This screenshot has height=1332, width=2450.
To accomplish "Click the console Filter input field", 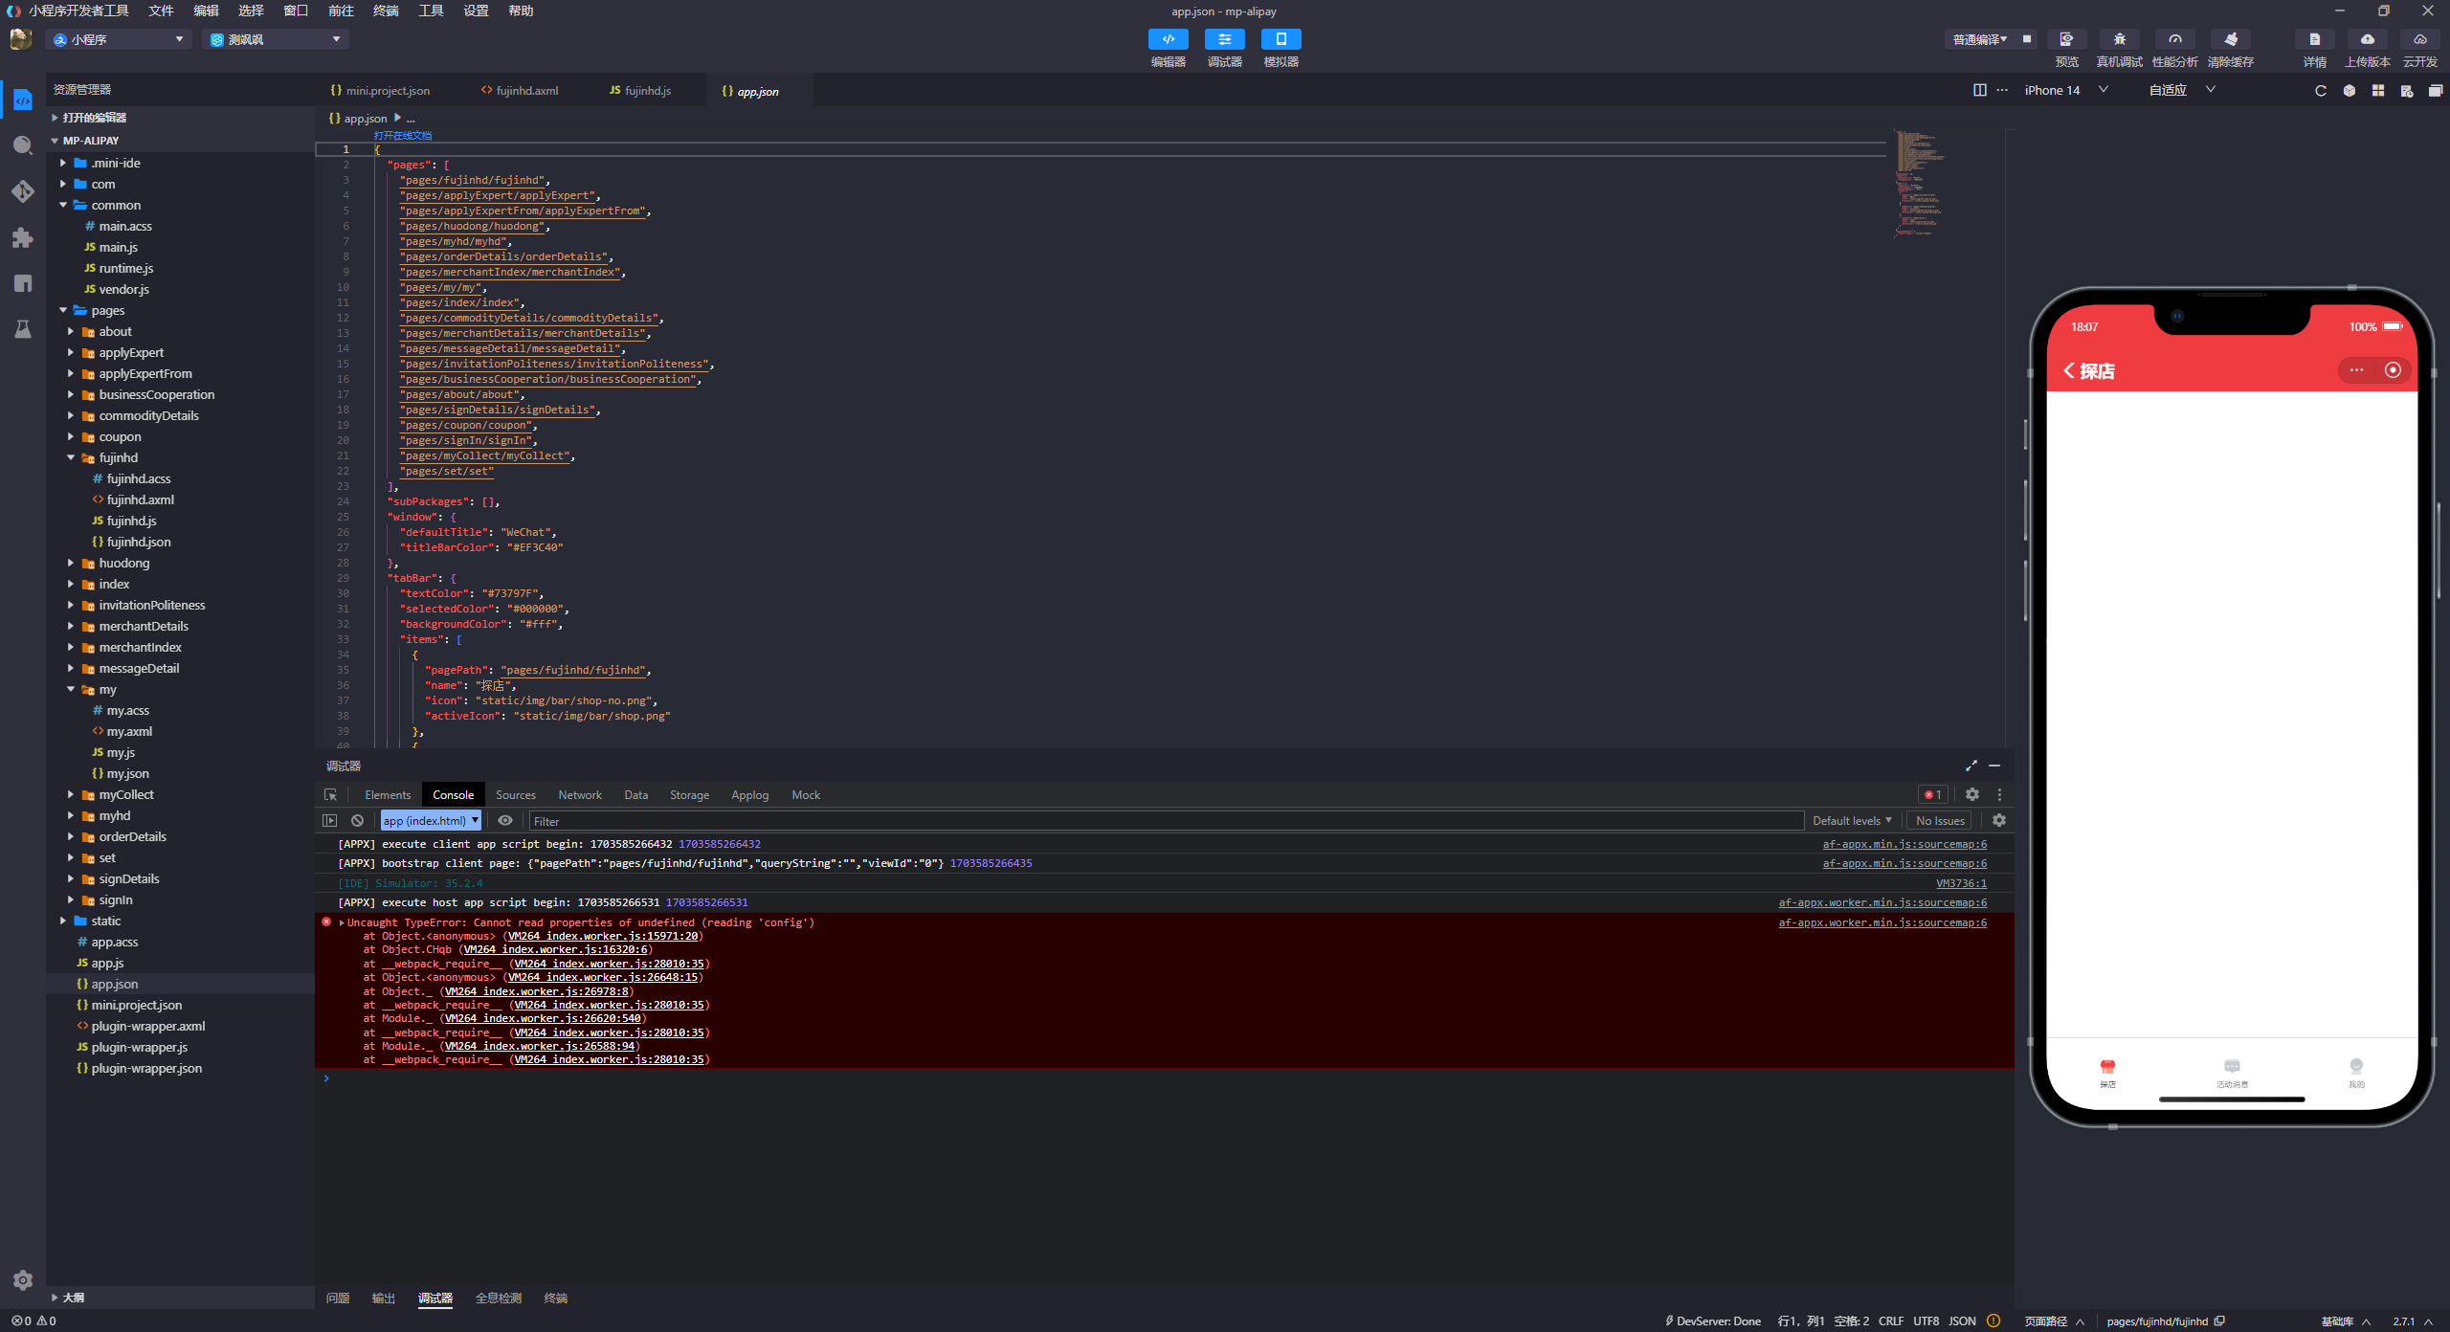I will tap(1166, 821).
